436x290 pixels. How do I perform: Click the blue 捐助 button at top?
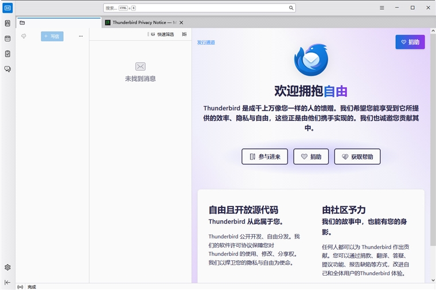click(x=410, y=42)
